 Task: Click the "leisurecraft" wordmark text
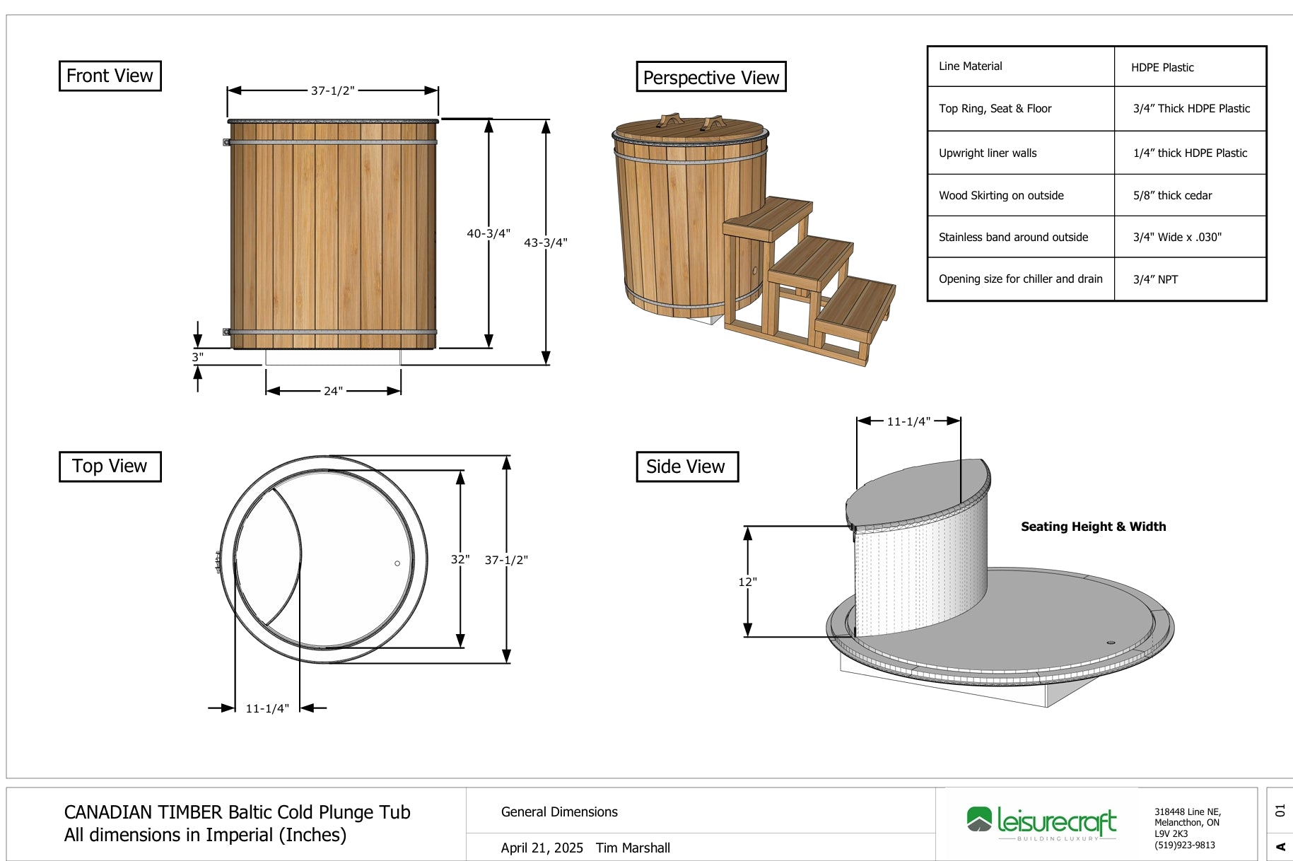click(x=1057, y=821)
